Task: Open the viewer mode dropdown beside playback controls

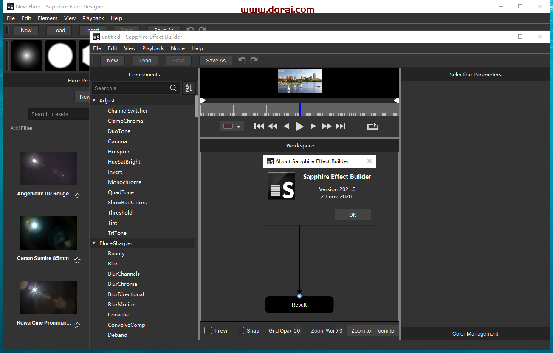Action: click(232, 127)
